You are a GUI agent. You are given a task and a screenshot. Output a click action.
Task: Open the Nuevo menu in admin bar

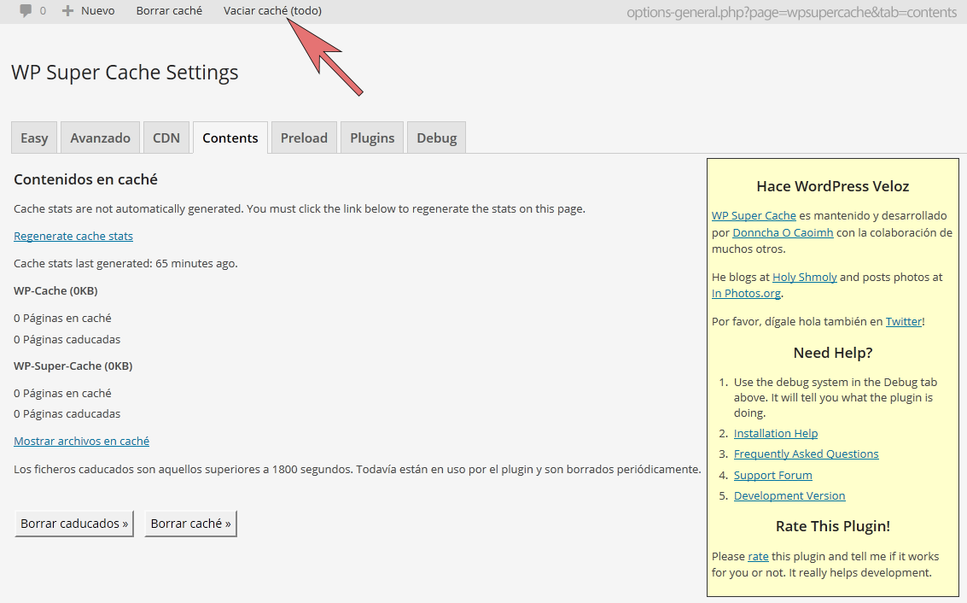tap(97, 10)
